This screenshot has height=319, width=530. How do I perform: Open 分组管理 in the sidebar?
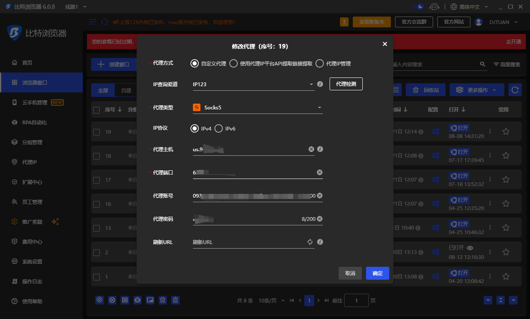pyautogui.click(x=41, y=142)
